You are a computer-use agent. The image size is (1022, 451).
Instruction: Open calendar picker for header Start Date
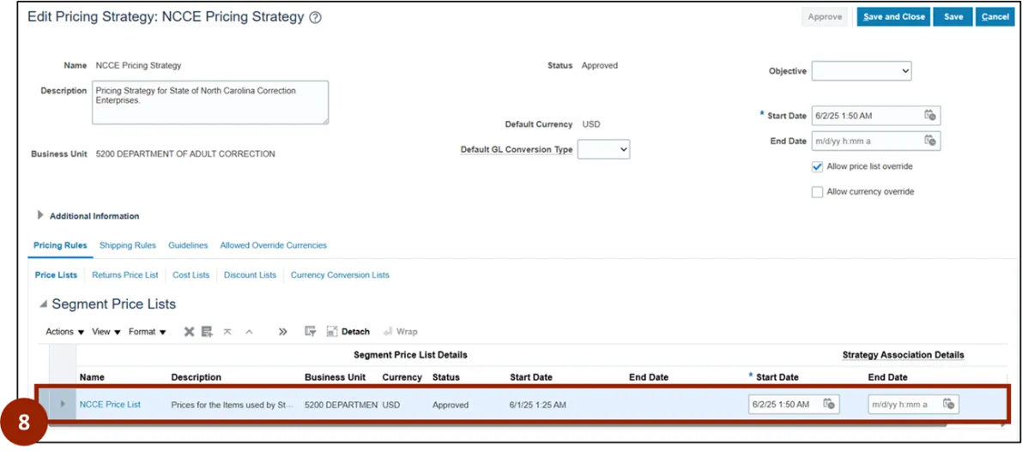click(x=930, y=115)
